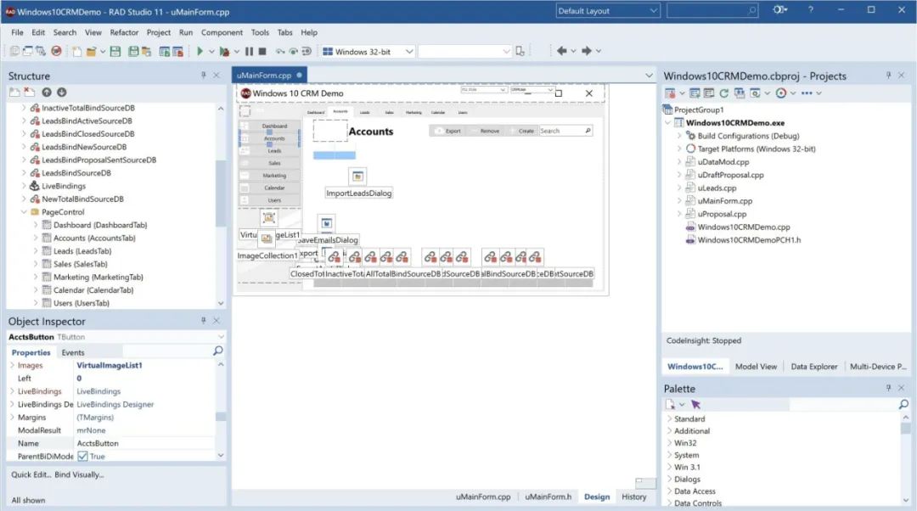This screenshot has width=917, height=511.
Task: Open the Component menu
Action: [x=222, y=32]
